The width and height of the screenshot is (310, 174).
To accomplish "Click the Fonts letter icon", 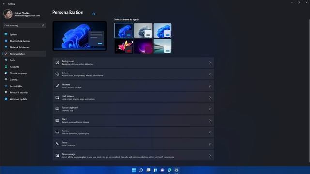I will (57, 144).
